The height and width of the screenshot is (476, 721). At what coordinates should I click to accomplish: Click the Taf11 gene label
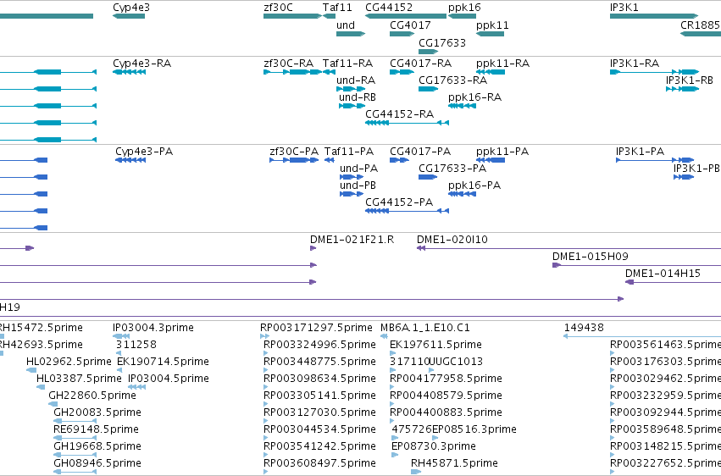click(337, 8)
